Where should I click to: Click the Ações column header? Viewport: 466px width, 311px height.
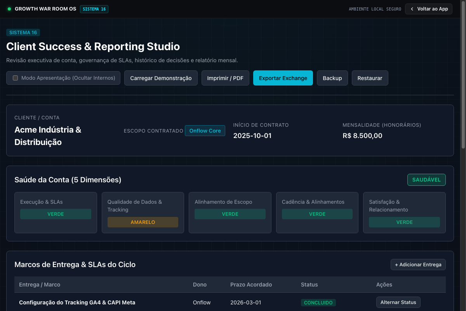pos(384,285)
